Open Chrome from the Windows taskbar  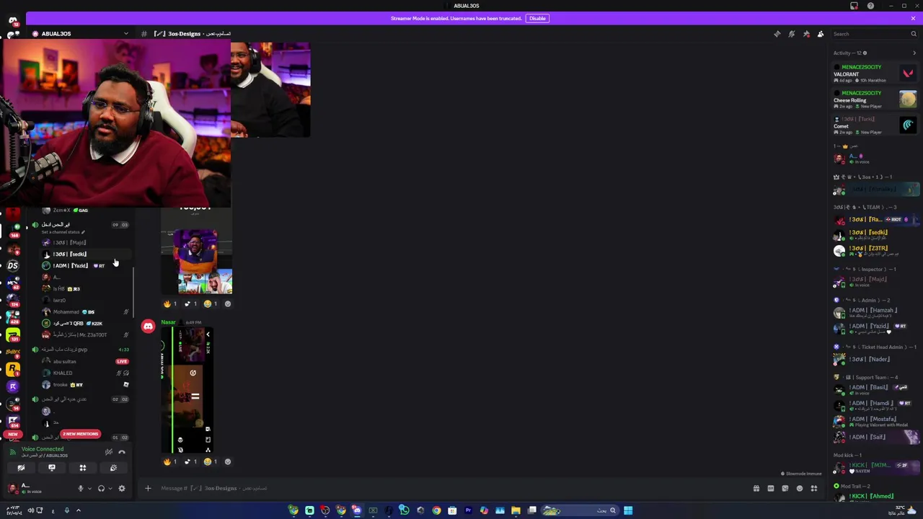[436, 510]
